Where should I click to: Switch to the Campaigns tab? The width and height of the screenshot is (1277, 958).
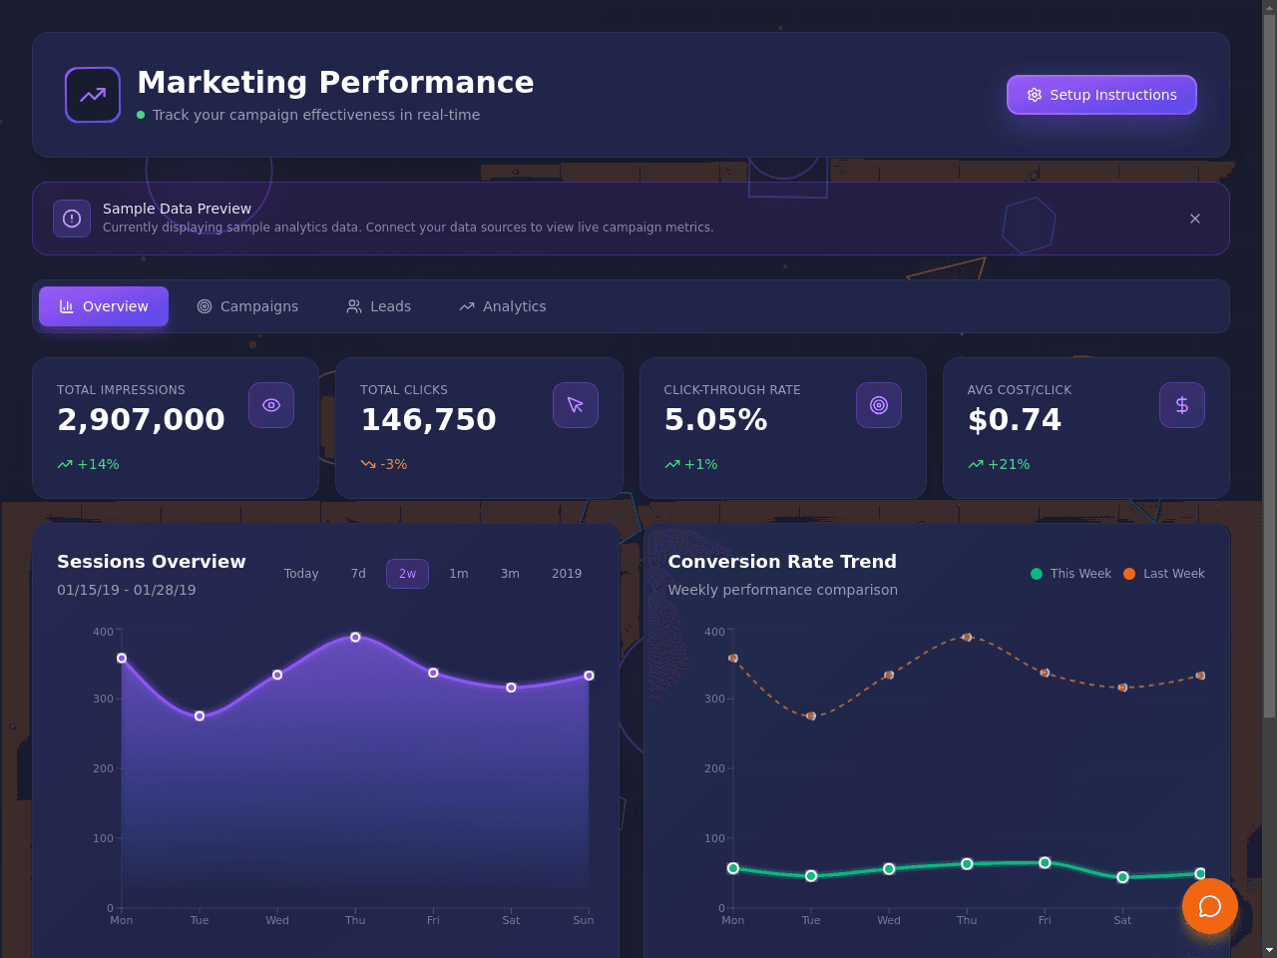tap(247, 306)
